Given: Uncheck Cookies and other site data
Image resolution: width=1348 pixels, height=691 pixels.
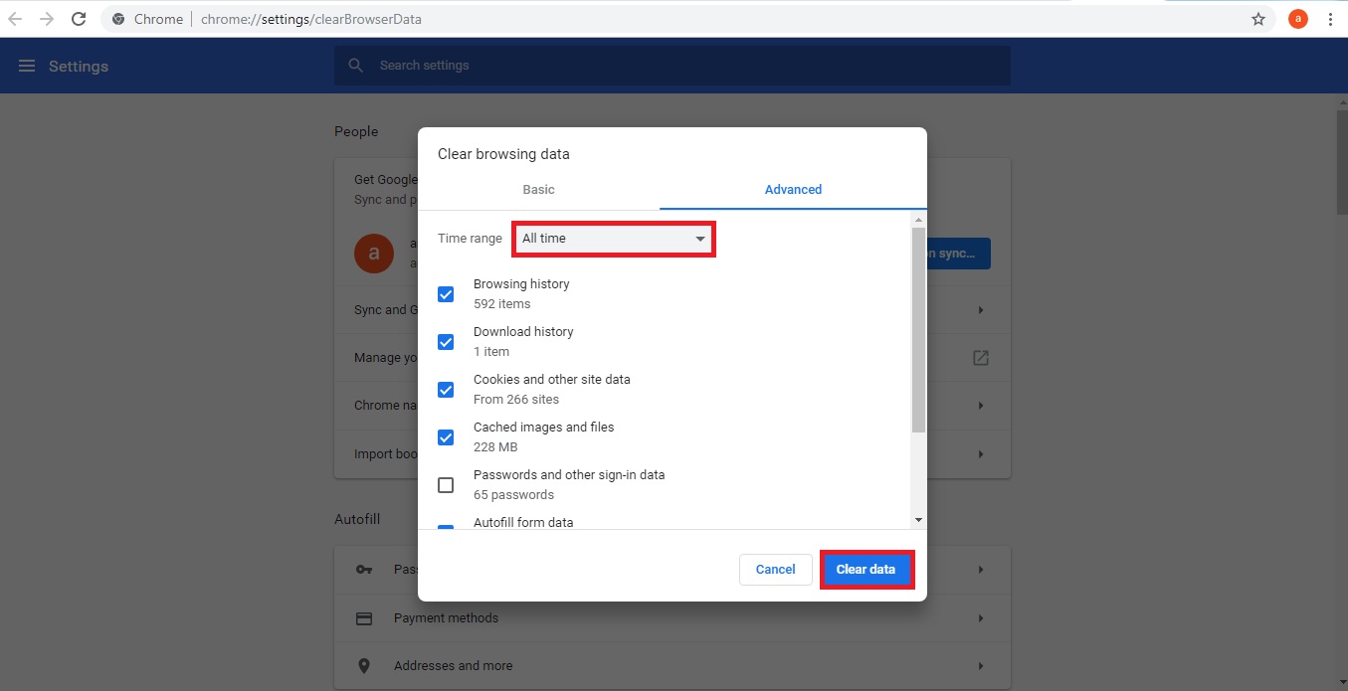Looking at the screenshot, I should (446, 390).
